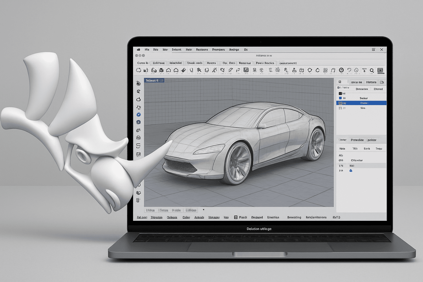Toggle the Piacdi checkbox in status bar
Viewport: 423px width, 282px height.
(236, 217)
